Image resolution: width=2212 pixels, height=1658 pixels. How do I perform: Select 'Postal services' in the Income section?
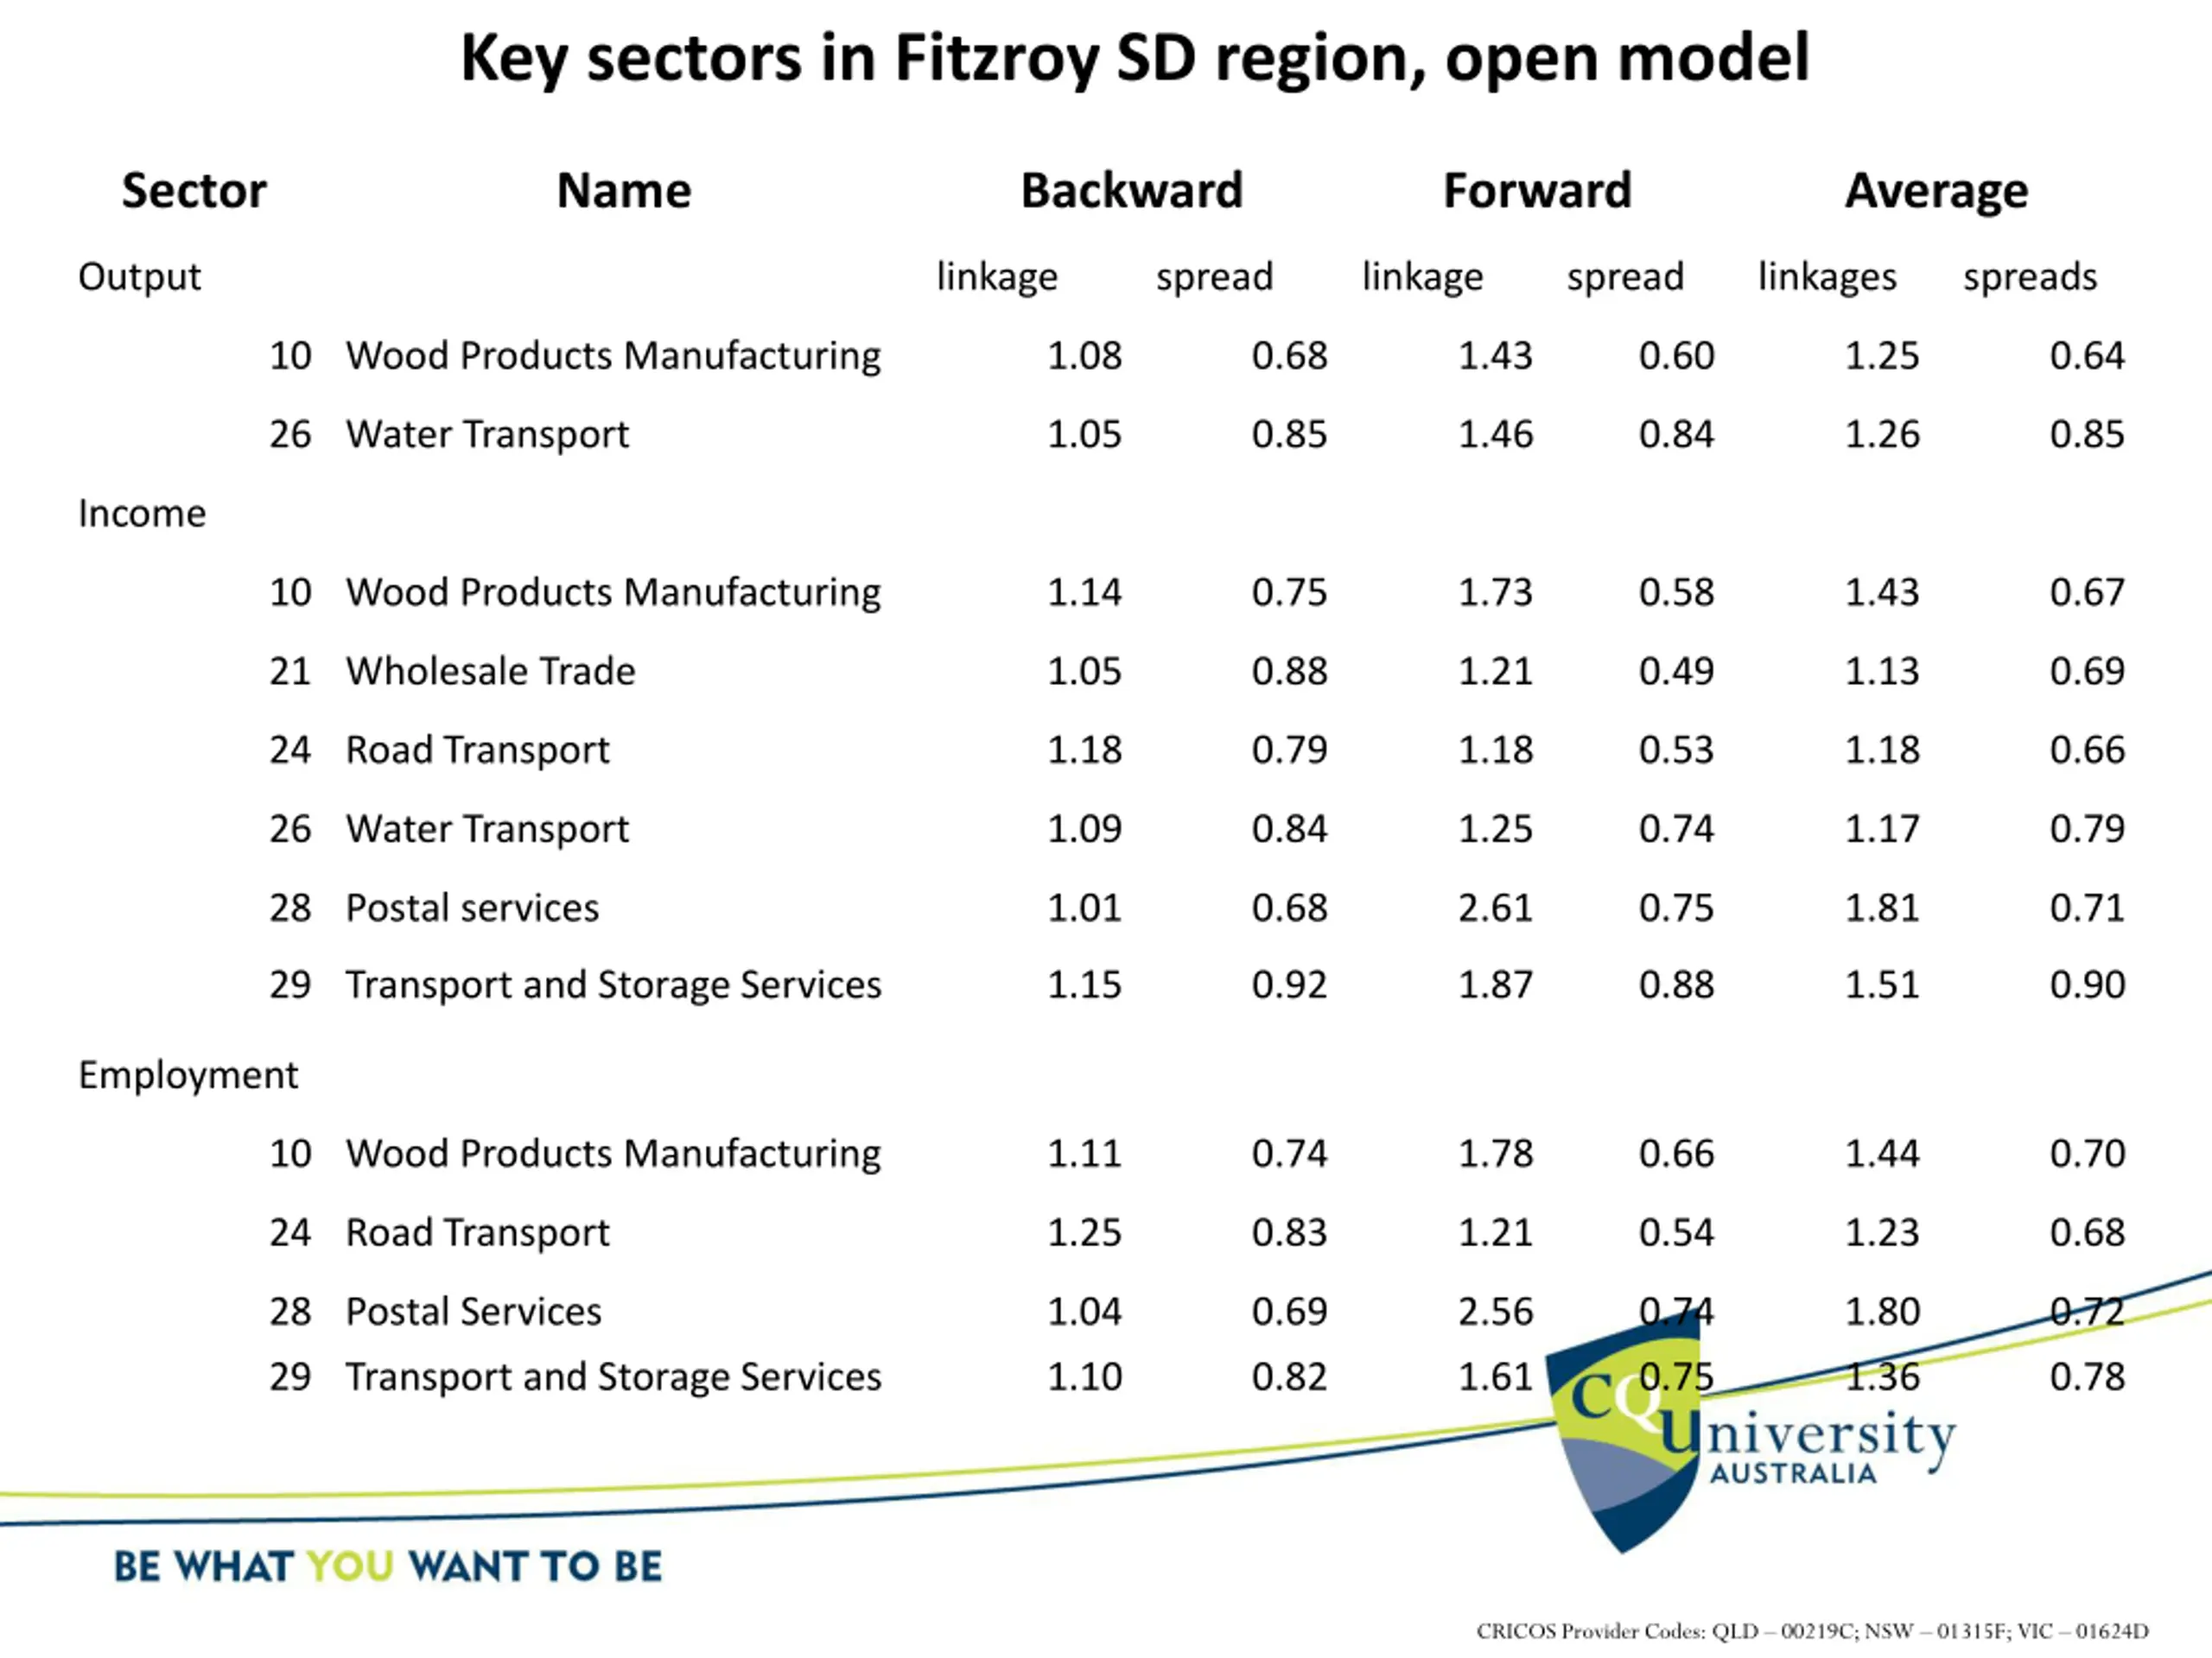[472, 908]
